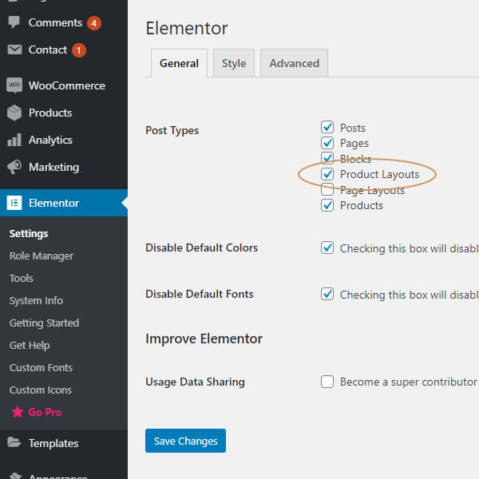
Task: Click the Analytics bar chart icon
Action: [x=14, y=140]
